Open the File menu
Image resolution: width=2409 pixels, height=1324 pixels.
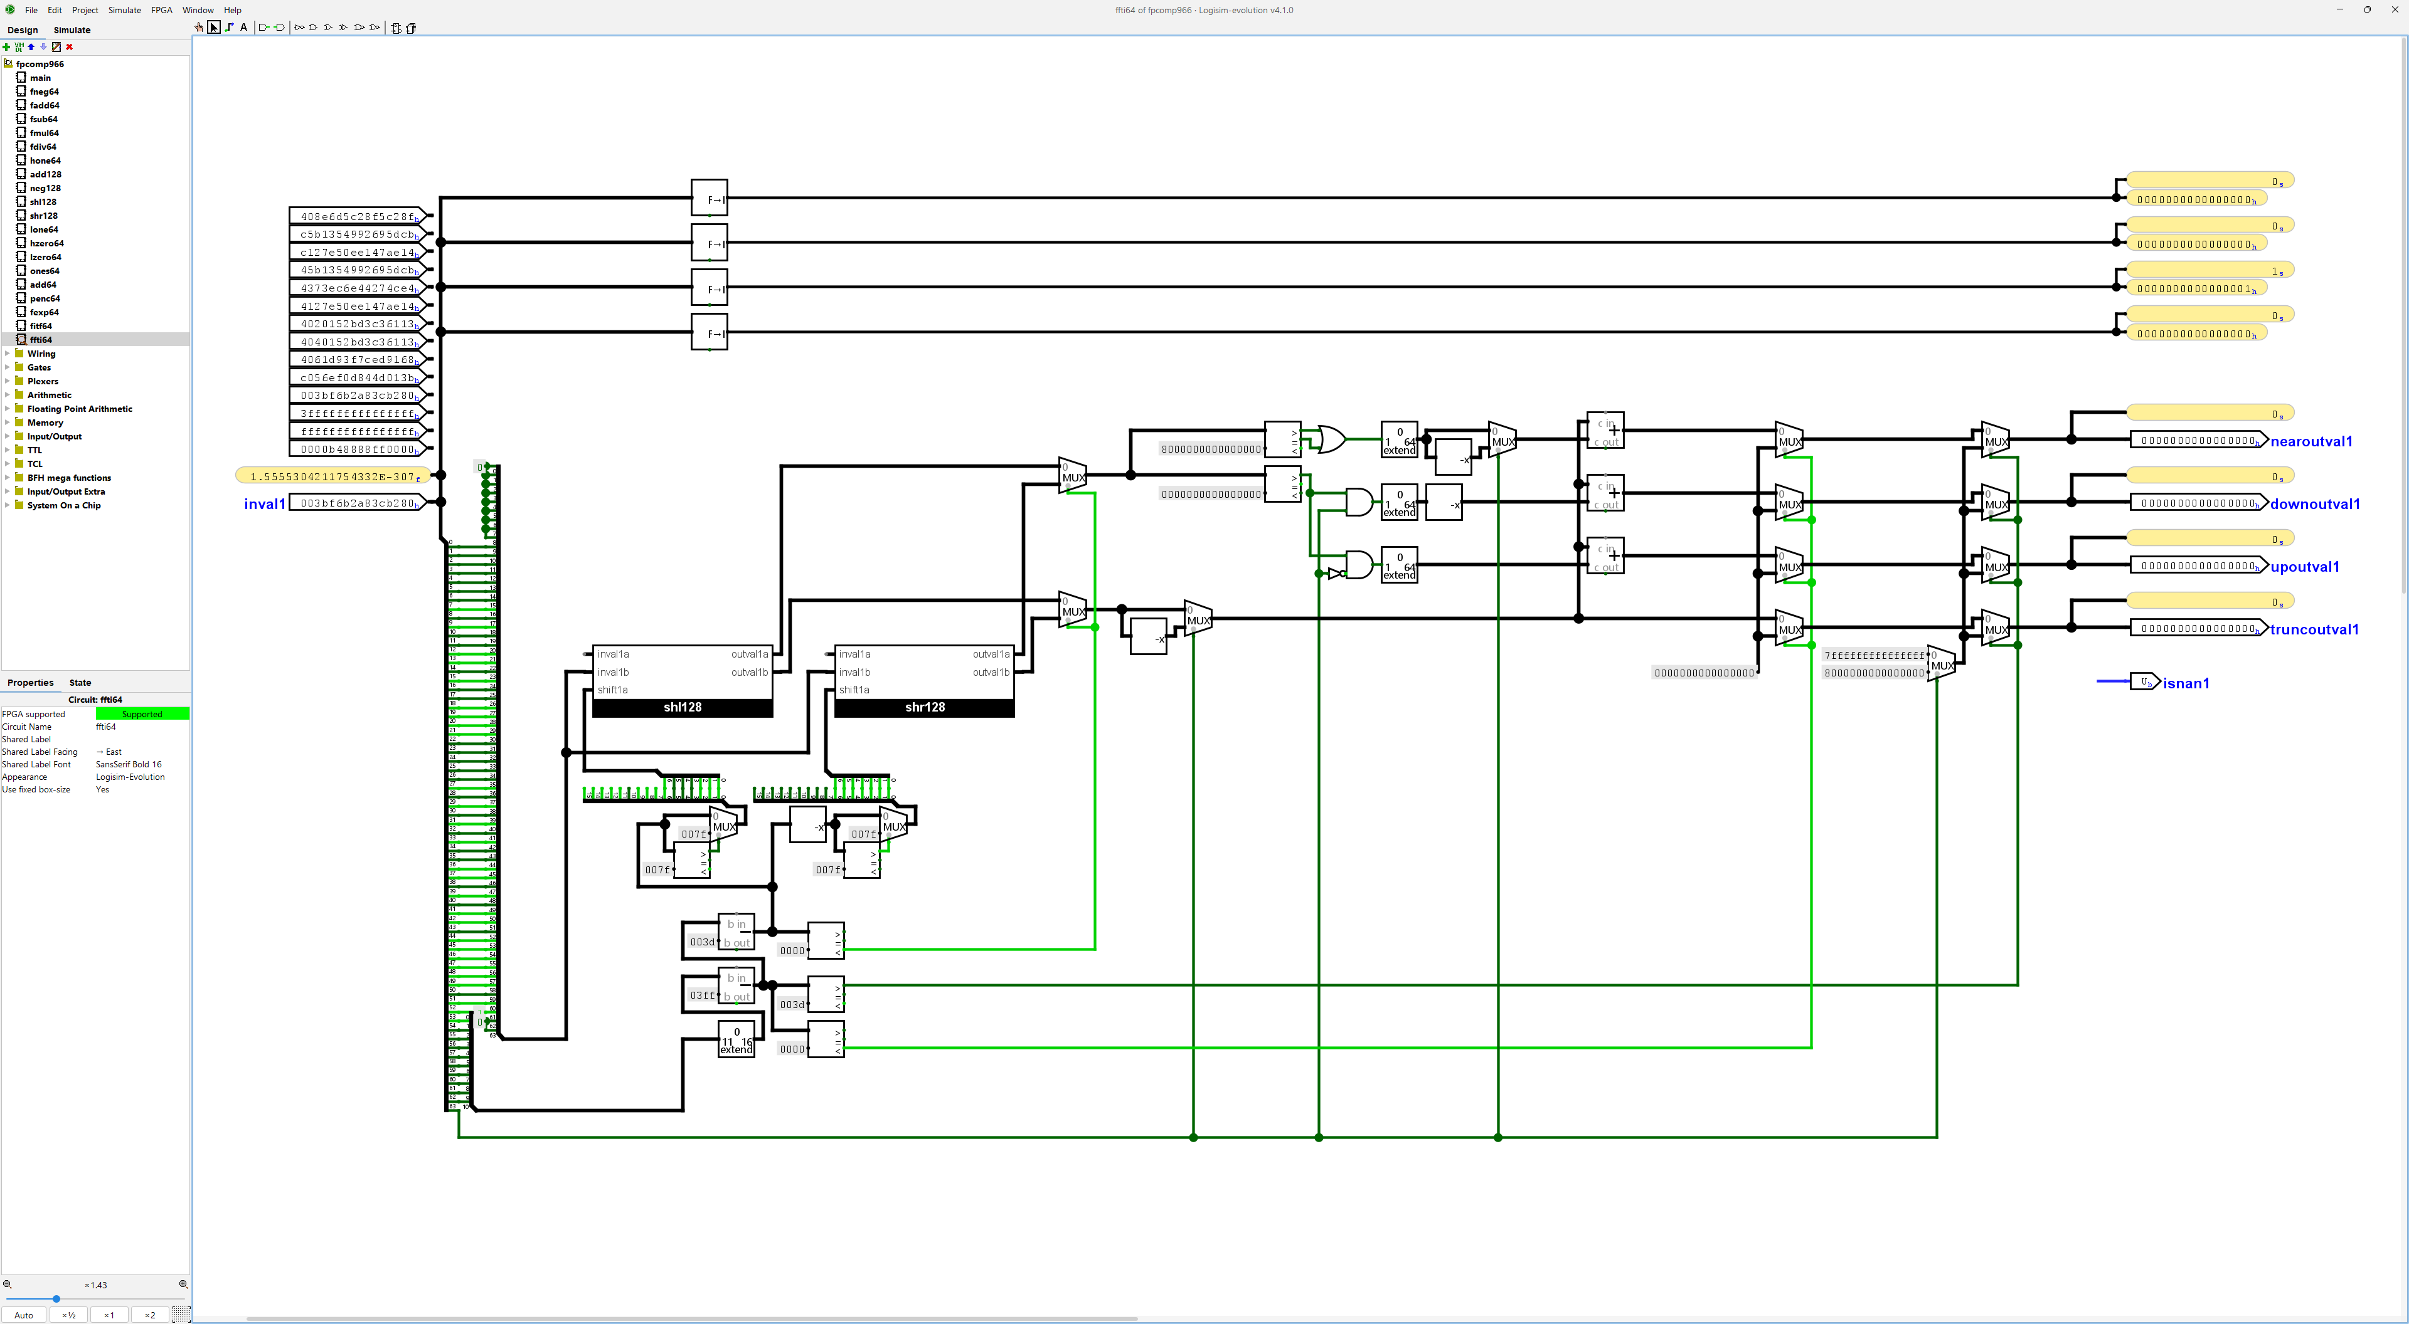click(31, 10)
